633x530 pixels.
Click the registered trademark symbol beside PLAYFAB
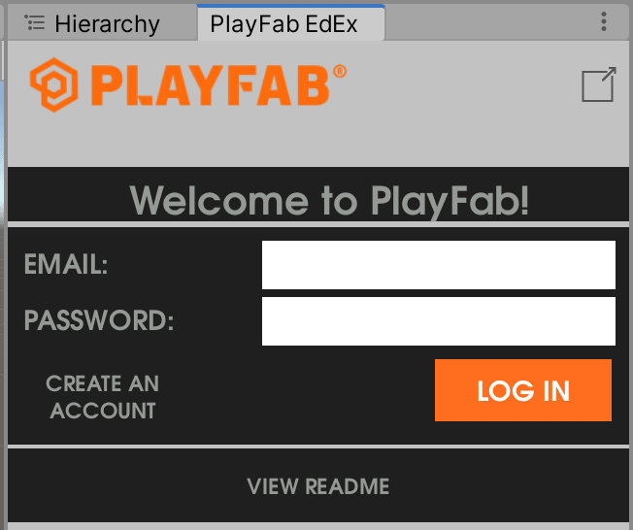tap(340, 72)
